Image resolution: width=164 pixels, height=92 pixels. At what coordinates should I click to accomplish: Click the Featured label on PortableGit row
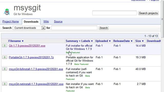click(84, 64)
